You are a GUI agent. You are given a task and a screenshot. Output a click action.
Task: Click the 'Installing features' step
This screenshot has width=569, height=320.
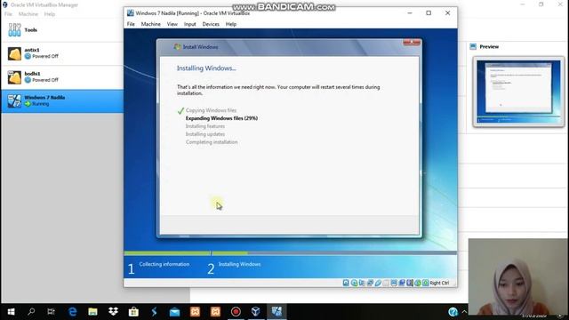(205, 126)
